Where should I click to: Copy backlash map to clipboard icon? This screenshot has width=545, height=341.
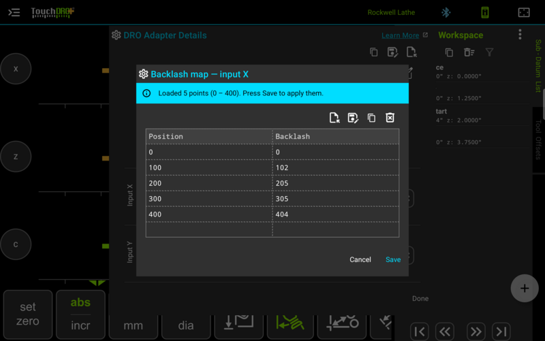371,118
